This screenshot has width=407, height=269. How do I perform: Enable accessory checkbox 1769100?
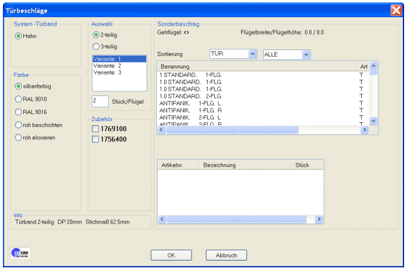click(95, 129)
